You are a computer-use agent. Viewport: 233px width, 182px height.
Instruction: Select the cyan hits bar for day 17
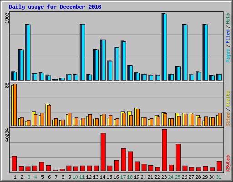point(124,61)
